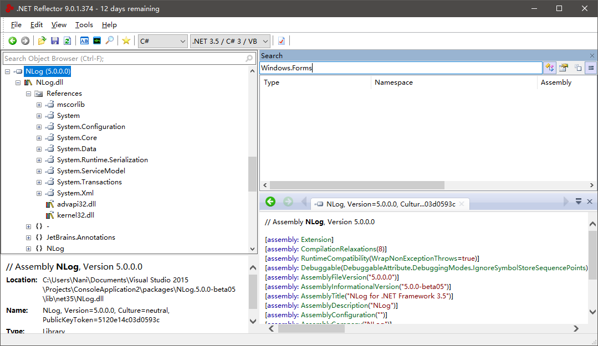The width and height of the screenshot is (598, 346).
Task: Click the green Back arrow in main toolbar
Action: 12,41
